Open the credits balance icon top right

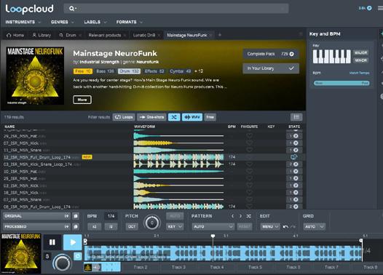pos(369,8)
